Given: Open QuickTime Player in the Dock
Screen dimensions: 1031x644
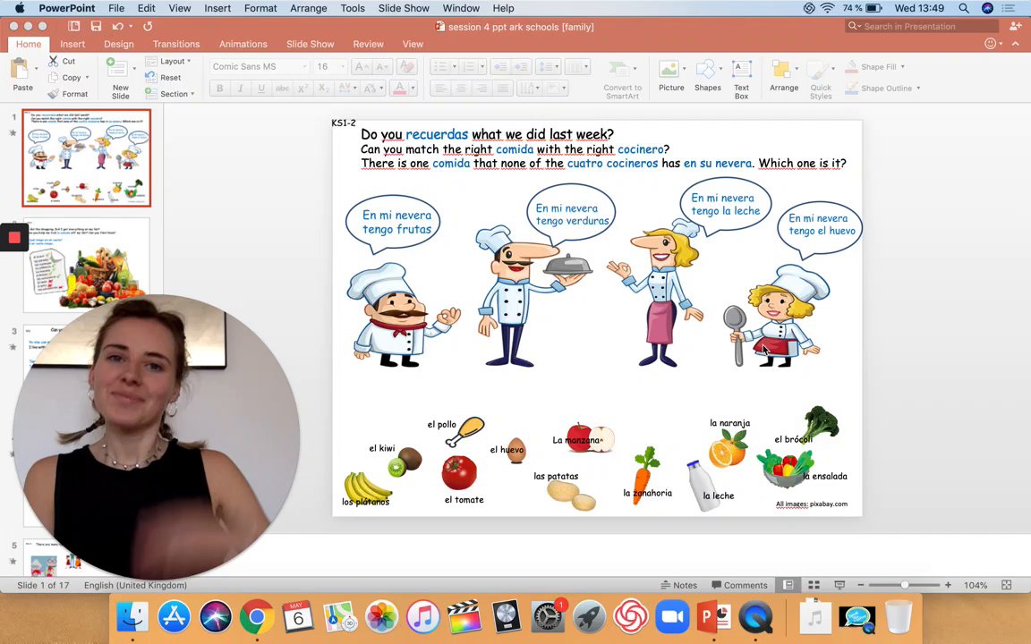Looking at the screenshot, I should [755, 617].
